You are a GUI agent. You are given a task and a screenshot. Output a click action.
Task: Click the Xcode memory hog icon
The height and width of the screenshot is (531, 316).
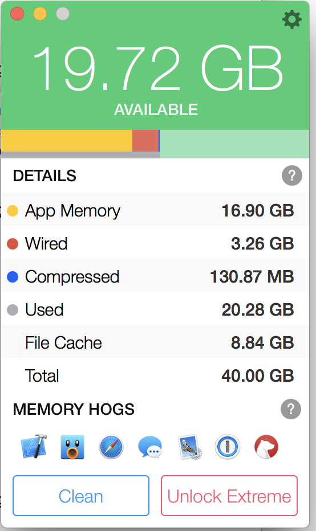click(x=34, y=446)
